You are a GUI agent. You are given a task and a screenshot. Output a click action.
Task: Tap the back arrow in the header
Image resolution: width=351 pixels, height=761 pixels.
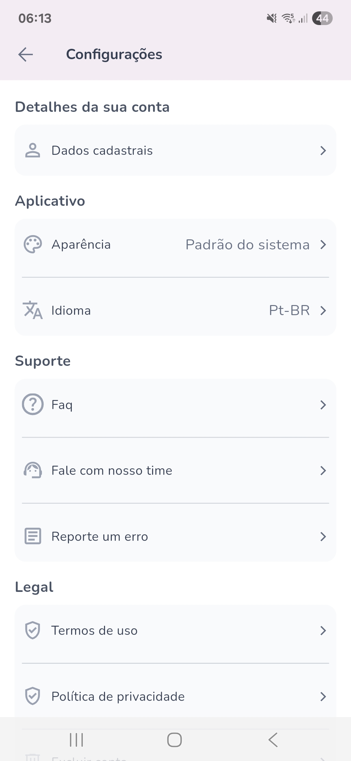(x=26, y=54)
